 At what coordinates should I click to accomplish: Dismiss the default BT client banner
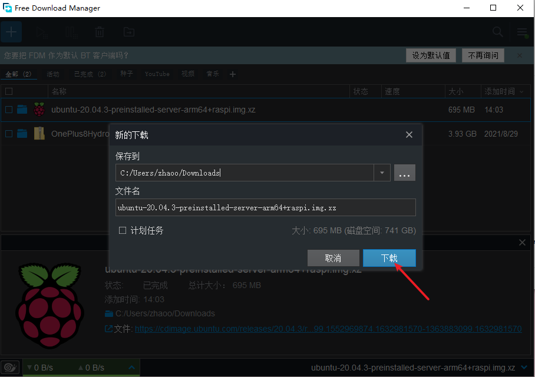point(520,55)
